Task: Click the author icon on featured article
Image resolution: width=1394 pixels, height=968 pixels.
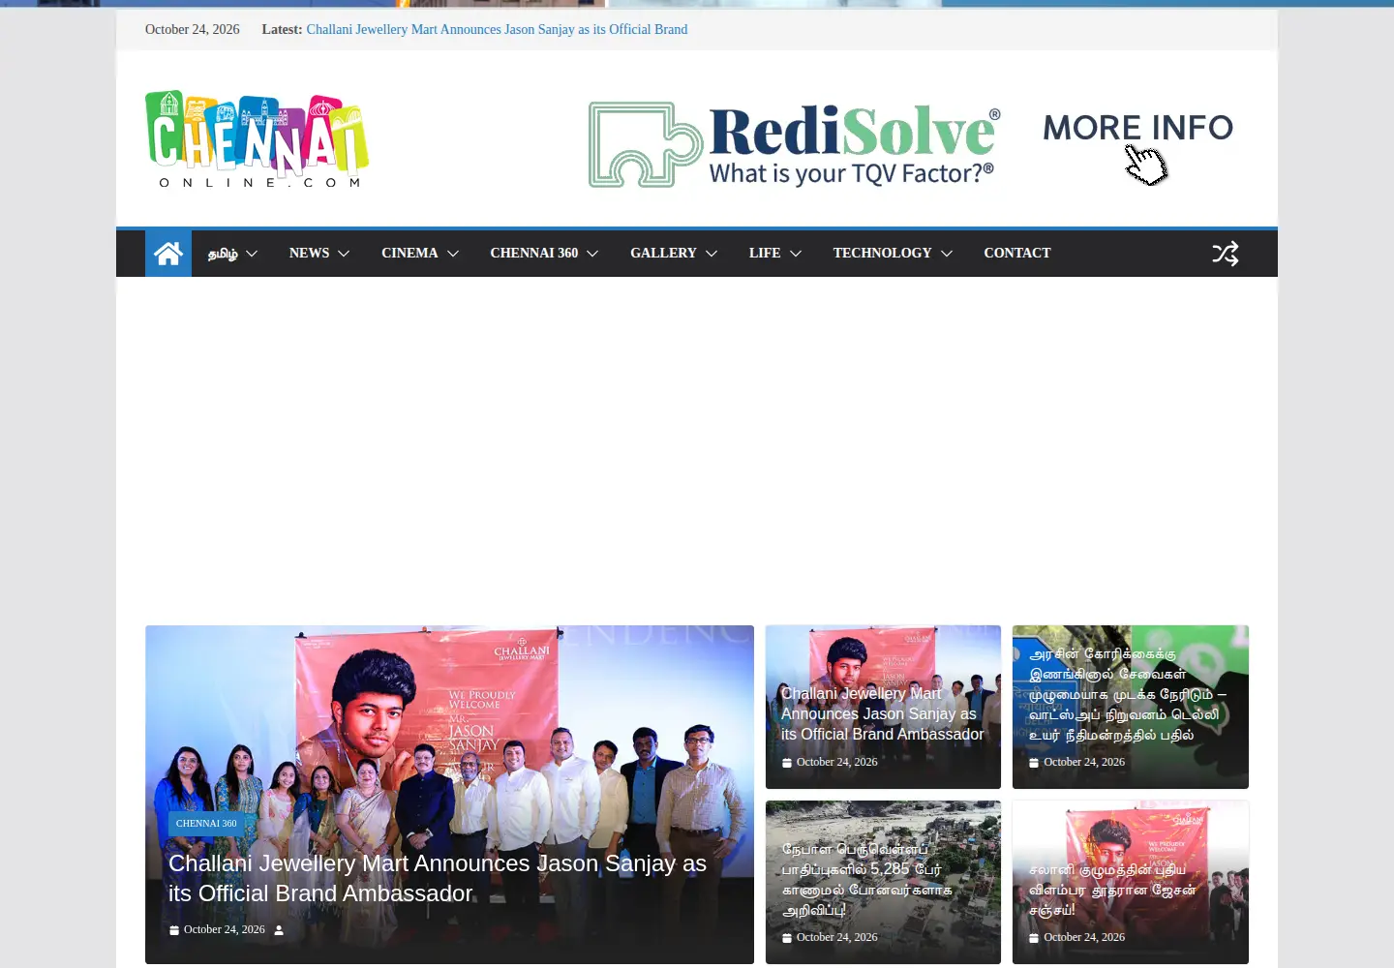Action: coord(279,930)
